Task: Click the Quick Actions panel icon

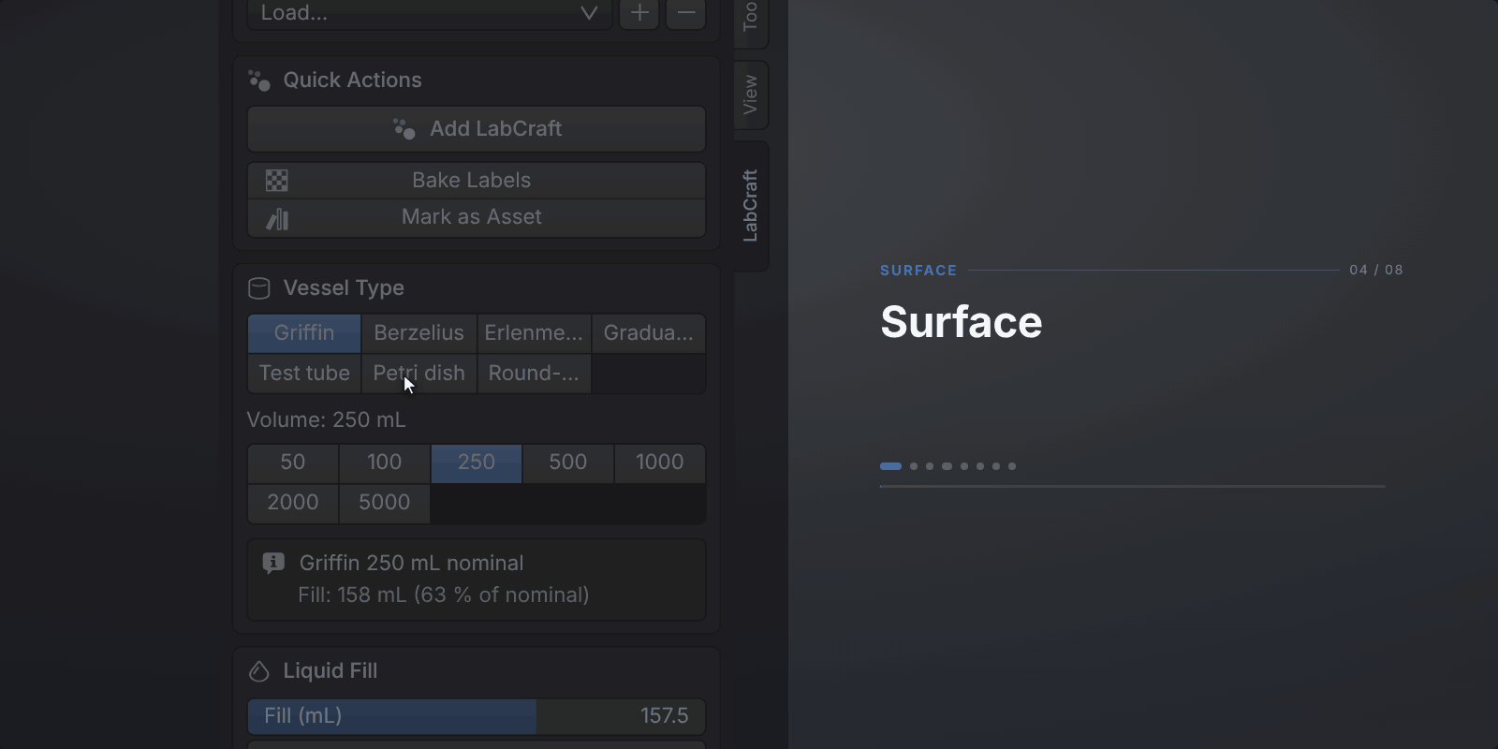Action: click(259, 81)
